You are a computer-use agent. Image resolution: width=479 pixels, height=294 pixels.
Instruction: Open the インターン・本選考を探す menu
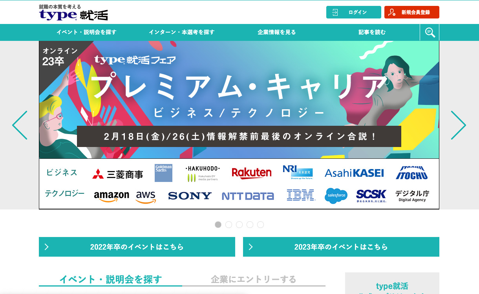pos(182,32)
